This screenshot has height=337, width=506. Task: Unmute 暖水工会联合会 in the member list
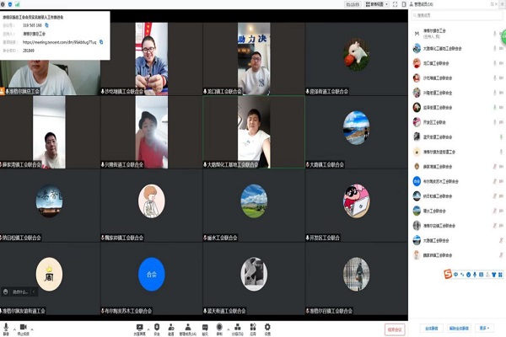coord(495,211)
